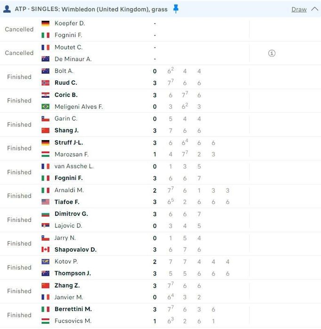Viewport: 321px width, 329px height.
Task: Open the info icon on Moutet match
Action: (x=272, y=53)
